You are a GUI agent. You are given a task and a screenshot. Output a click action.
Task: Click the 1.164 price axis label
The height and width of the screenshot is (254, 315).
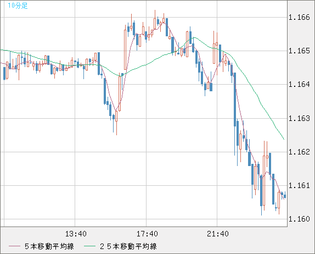(299, 84)
